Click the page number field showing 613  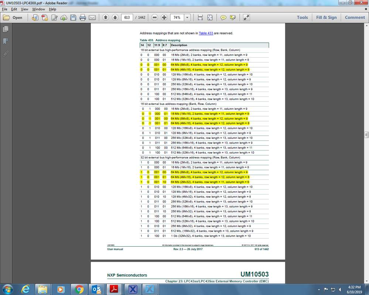(x=127, y=18)
